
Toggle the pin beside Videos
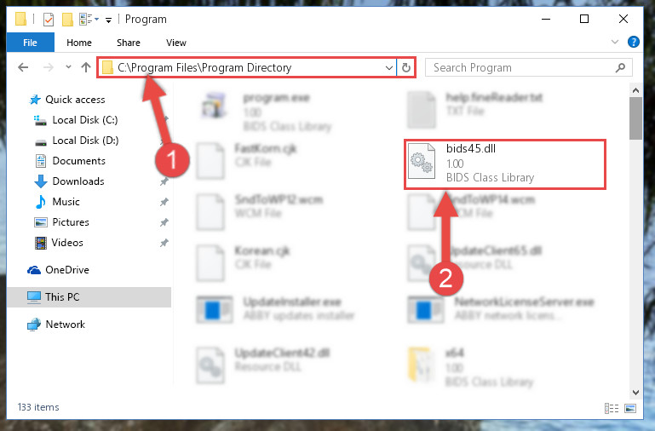tap(164, 243)
